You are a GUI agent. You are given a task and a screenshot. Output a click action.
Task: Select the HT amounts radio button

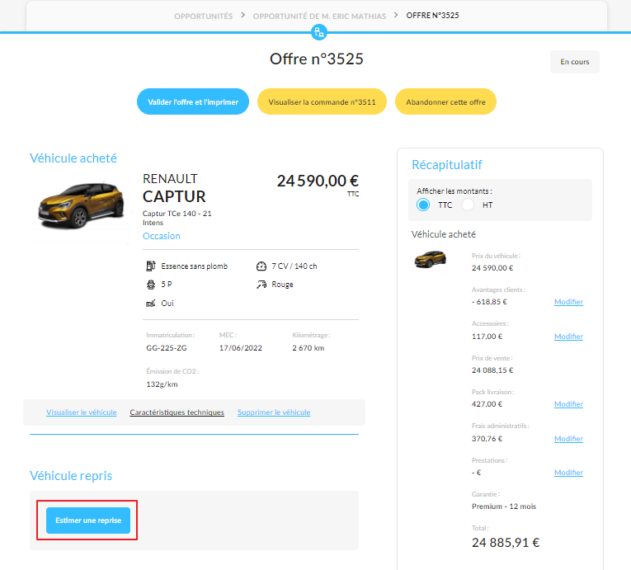pos(468,205)
